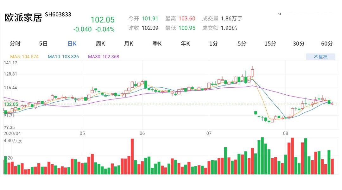Show the 年K yearly chart
The image size is (342, 190).
pyautogui.click(x=185, y=44)
